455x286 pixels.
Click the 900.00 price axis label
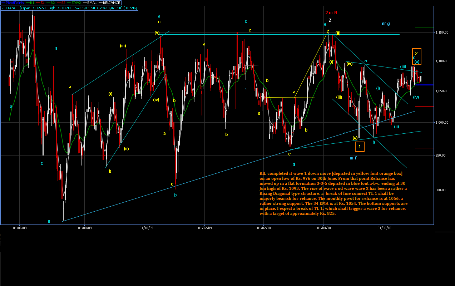coord(440,190)
